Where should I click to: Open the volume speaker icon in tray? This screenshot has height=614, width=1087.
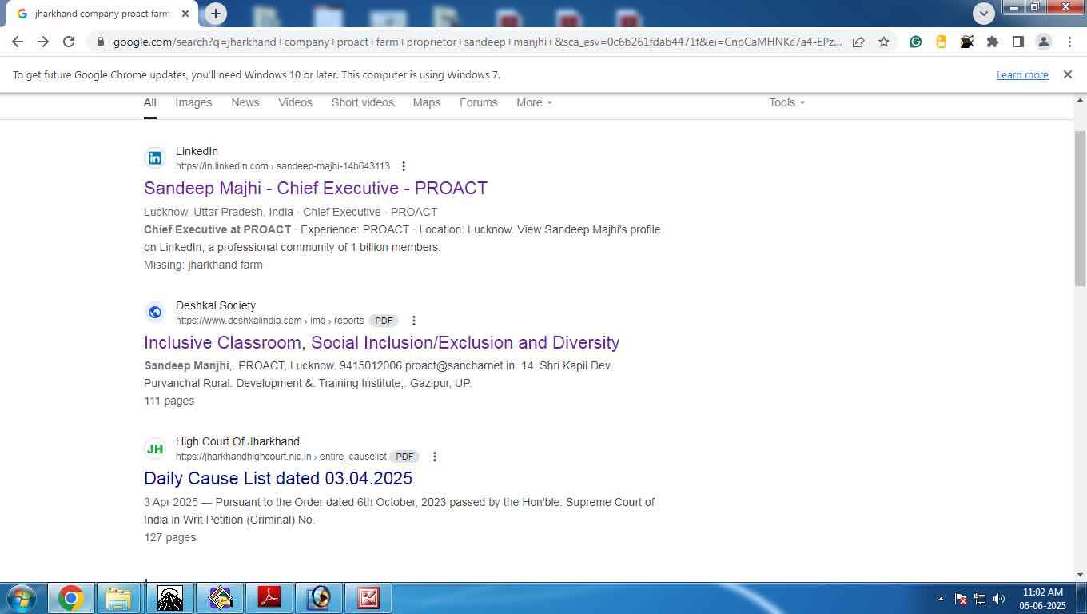(998, 599)
